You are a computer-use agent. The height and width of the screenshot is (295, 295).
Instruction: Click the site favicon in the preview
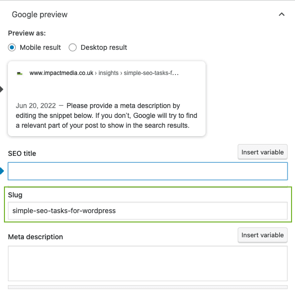pyautogui.click(x=20, y=74)
